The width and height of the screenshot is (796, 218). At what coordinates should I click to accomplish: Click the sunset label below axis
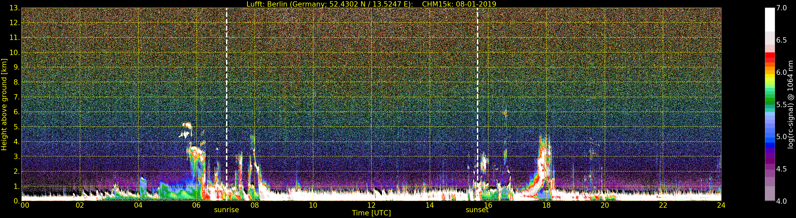click(477, 210)
